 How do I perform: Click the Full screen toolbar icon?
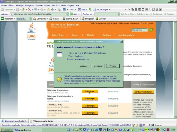64,9
